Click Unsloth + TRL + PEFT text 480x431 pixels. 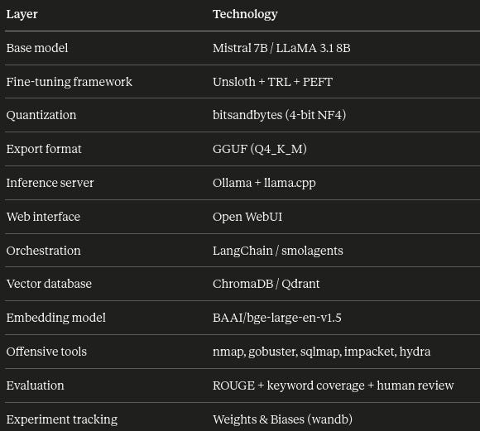(x=272, y=82)
